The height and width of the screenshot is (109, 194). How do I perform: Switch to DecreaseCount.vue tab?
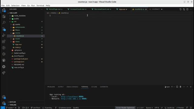[x=102, y=9]
